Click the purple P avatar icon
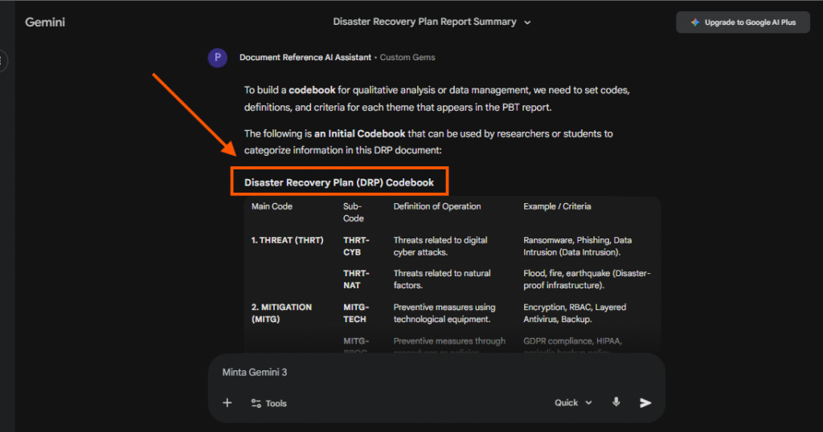The image size is (823, 432). click(x=217, y=58)
